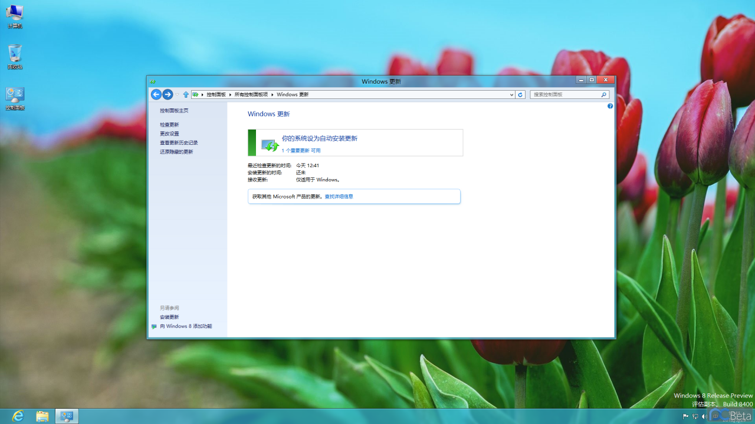Expand the arrow before Windows 更新 breadcrumb
Image resolution: width=755 pixels, height=424 pixels.
point(272,94)
